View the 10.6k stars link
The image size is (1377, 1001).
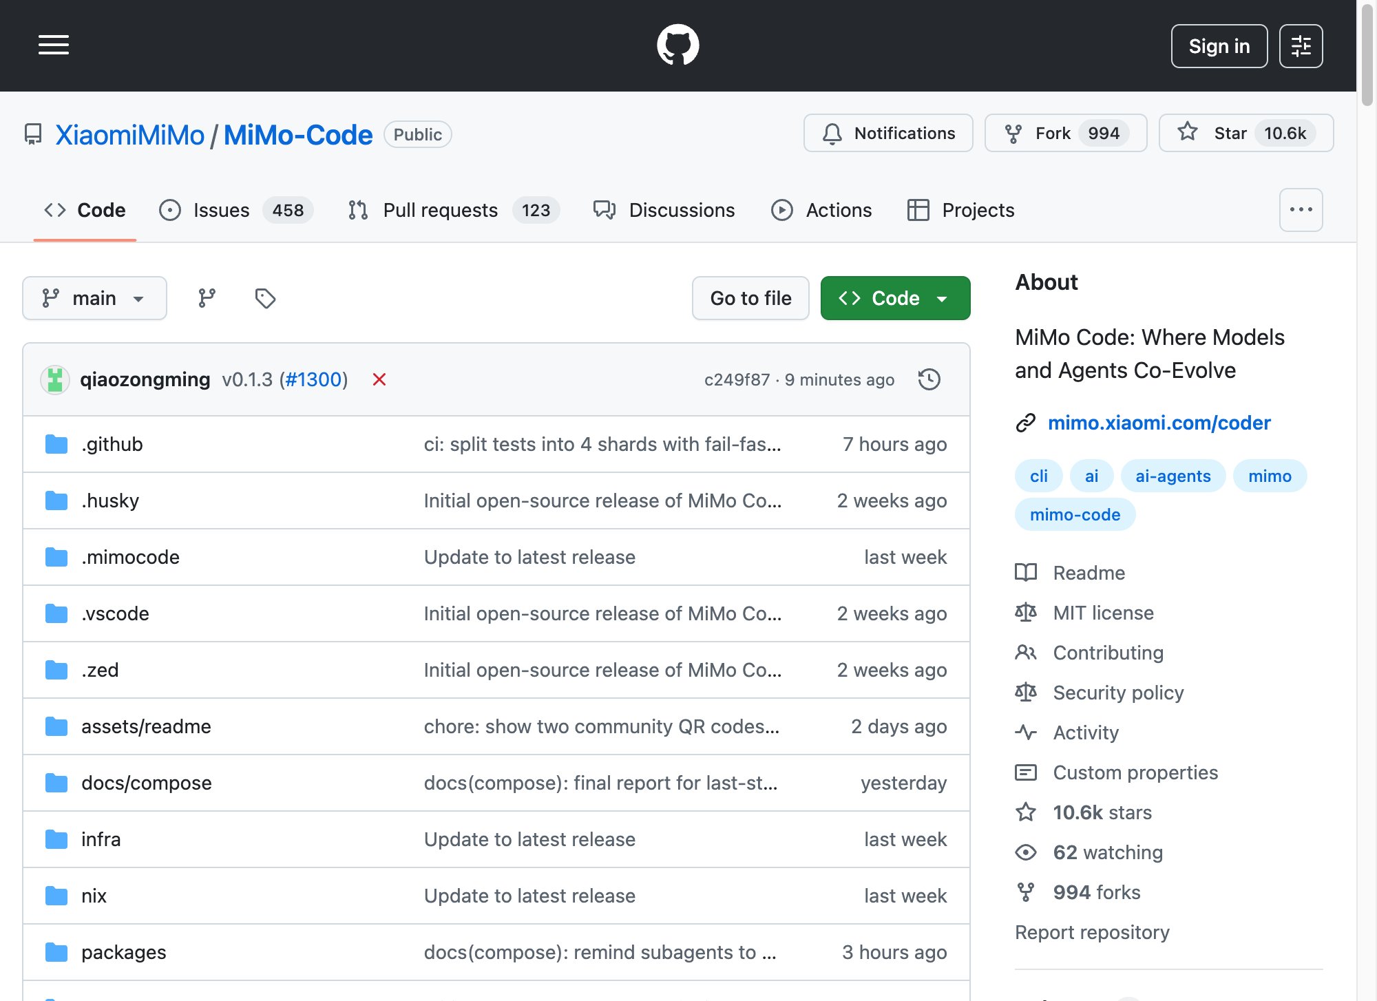point(1102,812)
